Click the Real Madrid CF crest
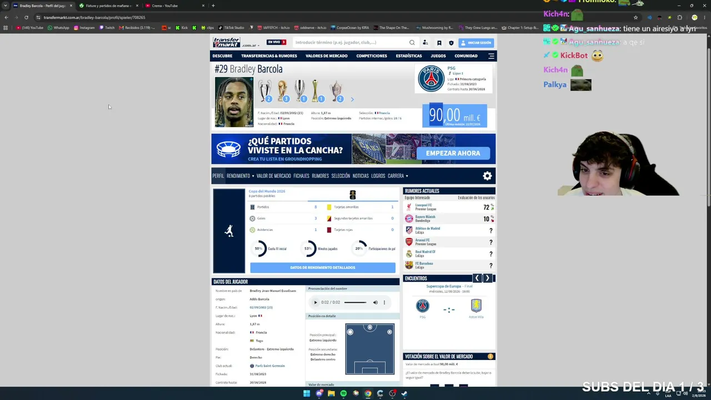Screen dimensions: 711x400 [x=409, y=254]
